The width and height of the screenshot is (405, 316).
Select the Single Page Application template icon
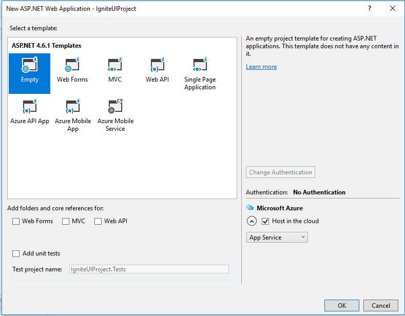click(200, 66)
